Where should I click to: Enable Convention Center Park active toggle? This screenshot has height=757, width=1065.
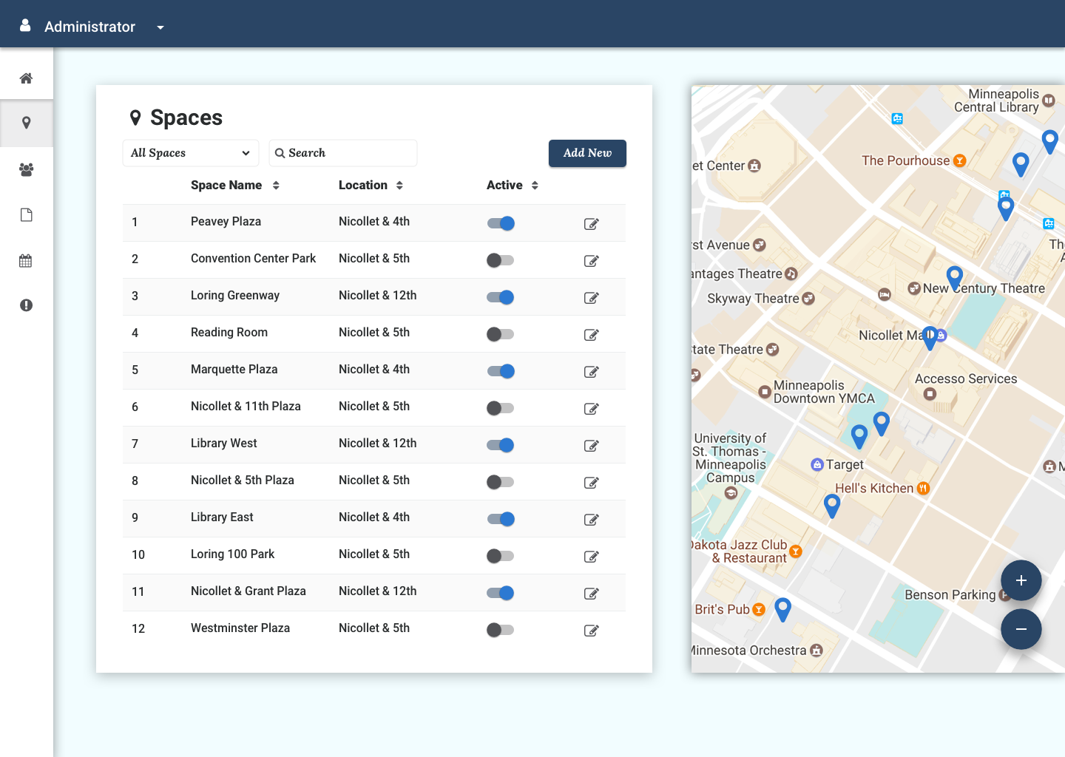[x=501, y=260]
